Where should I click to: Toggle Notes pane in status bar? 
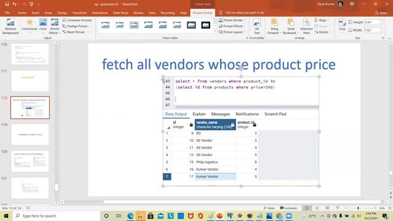tap(270, 208)
